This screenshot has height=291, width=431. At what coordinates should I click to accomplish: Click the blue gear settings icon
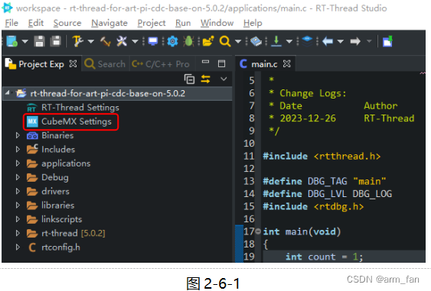point(172,42)
